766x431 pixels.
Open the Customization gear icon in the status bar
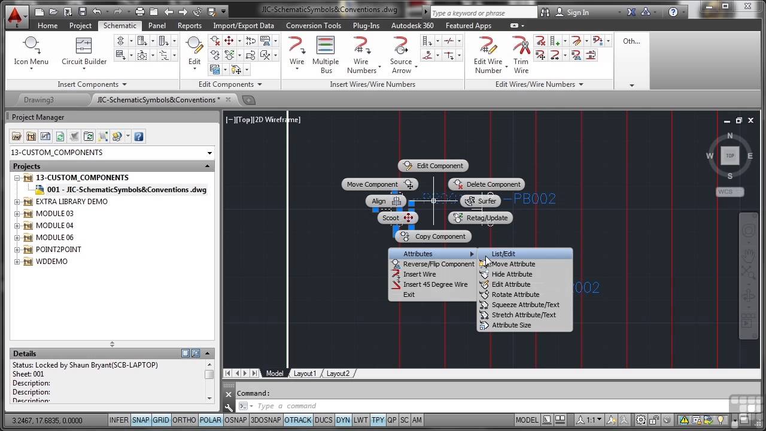click(641, 420)
